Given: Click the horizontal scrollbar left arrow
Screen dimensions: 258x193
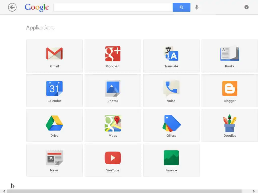Looking at the screenshot, I should click(x=4, y=191).
